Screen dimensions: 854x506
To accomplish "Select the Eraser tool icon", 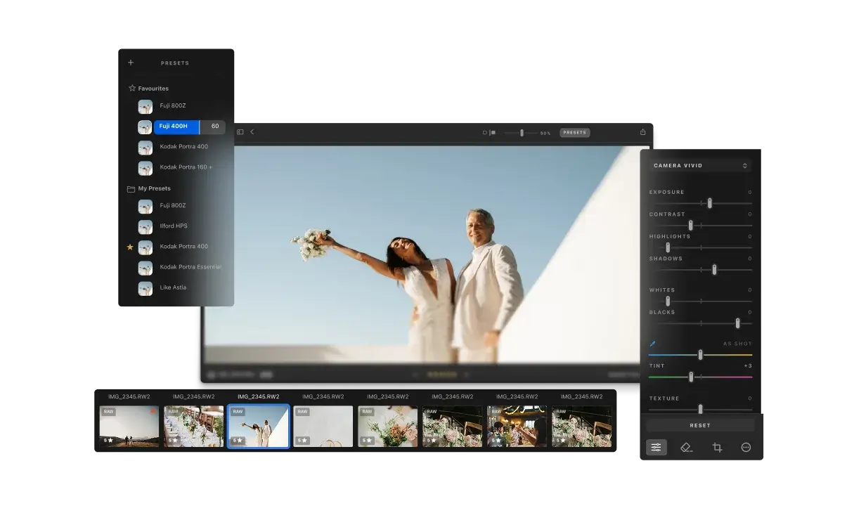I will [687, 447].
